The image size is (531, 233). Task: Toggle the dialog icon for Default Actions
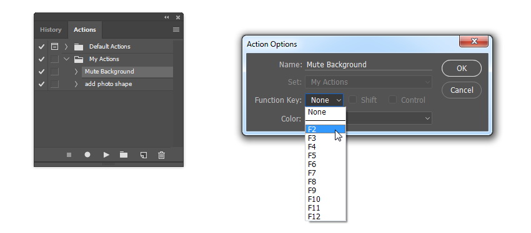point(54,47)
